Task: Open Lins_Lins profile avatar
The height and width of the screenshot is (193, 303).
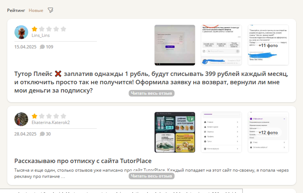Action: click(x=21, y=32)
